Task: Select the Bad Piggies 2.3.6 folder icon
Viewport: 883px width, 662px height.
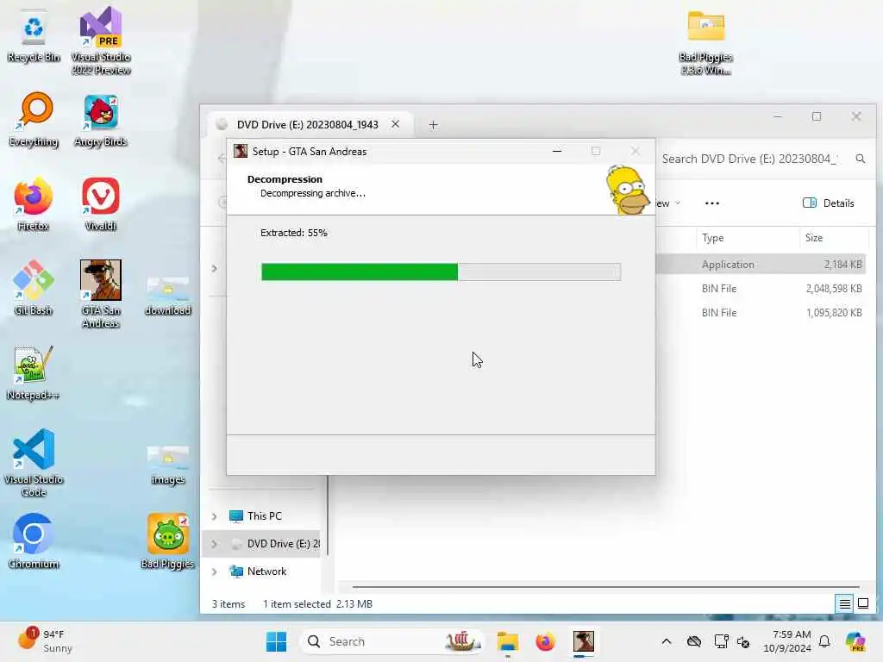Action: click(x=705, y=42)
